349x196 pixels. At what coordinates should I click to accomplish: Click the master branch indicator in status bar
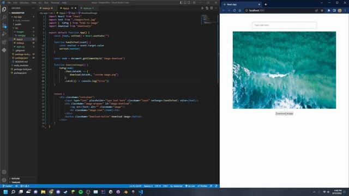pyautogui.click(x=8, y=186)
